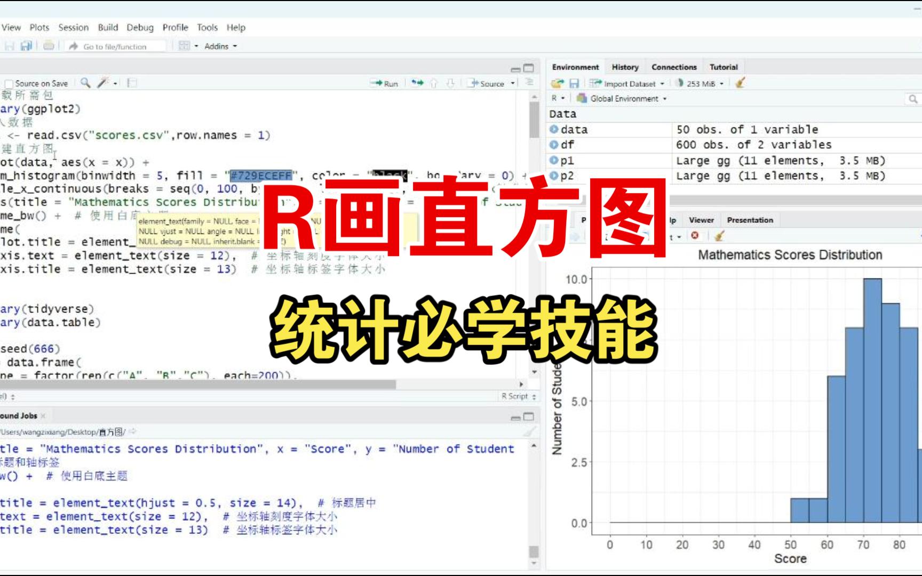The width and height of the screenshot is (922, 576).
Task: Open Find/Replace with the magnifier icon
Action: 84,83
